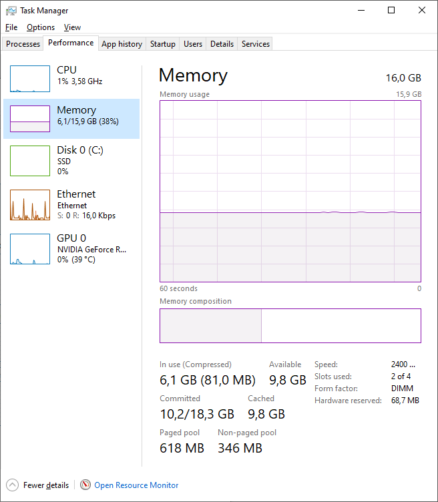Switch to the App history tab
Viewport: 438px width, 502px height.
(122, 44)
